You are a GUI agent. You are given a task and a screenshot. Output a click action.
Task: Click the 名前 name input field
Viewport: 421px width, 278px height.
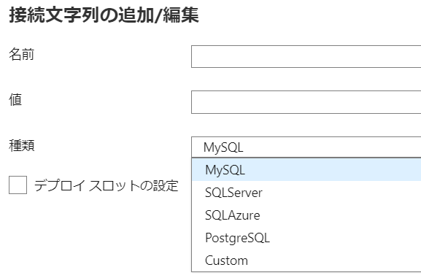[x=306, y=56]
